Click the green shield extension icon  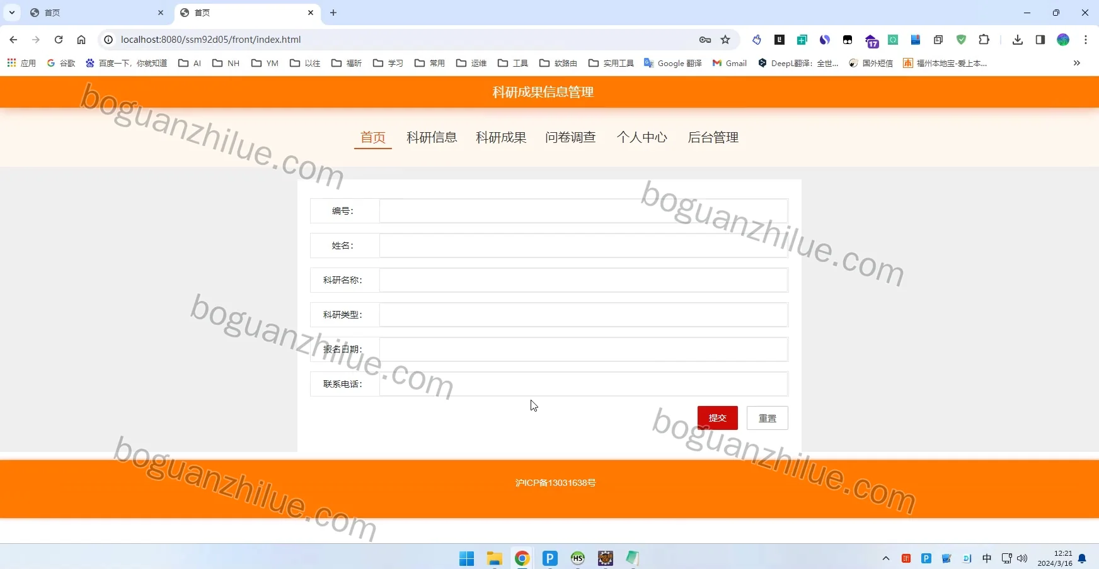pyautogui.click(x=961, y=40)
